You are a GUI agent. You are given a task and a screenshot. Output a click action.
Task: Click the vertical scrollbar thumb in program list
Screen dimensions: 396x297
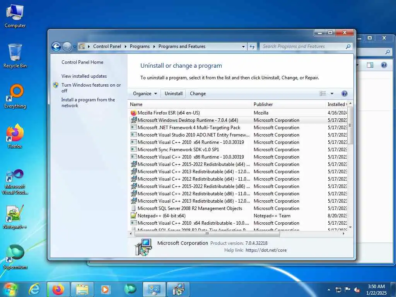point(350,125)
